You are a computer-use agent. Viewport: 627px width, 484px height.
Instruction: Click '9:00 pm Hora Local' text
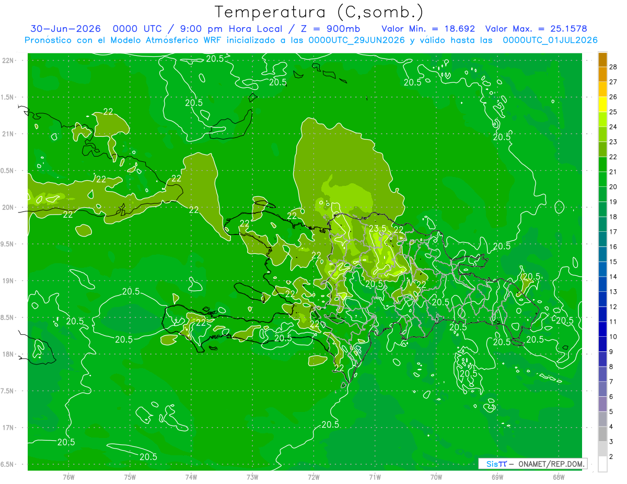tap(230, 29)
